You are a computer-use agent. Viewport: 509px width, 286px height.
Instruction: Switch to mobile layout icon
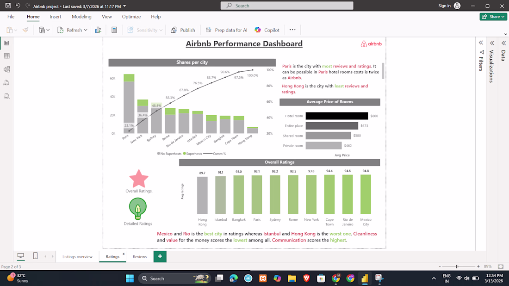(35, 256)
